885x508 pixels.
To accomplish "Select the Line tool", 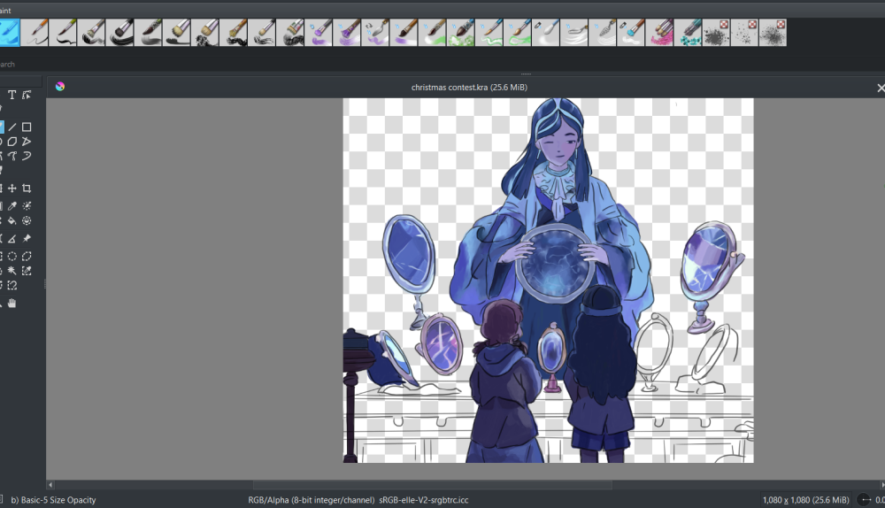I will pyautogui.click(x=12, y=127).
